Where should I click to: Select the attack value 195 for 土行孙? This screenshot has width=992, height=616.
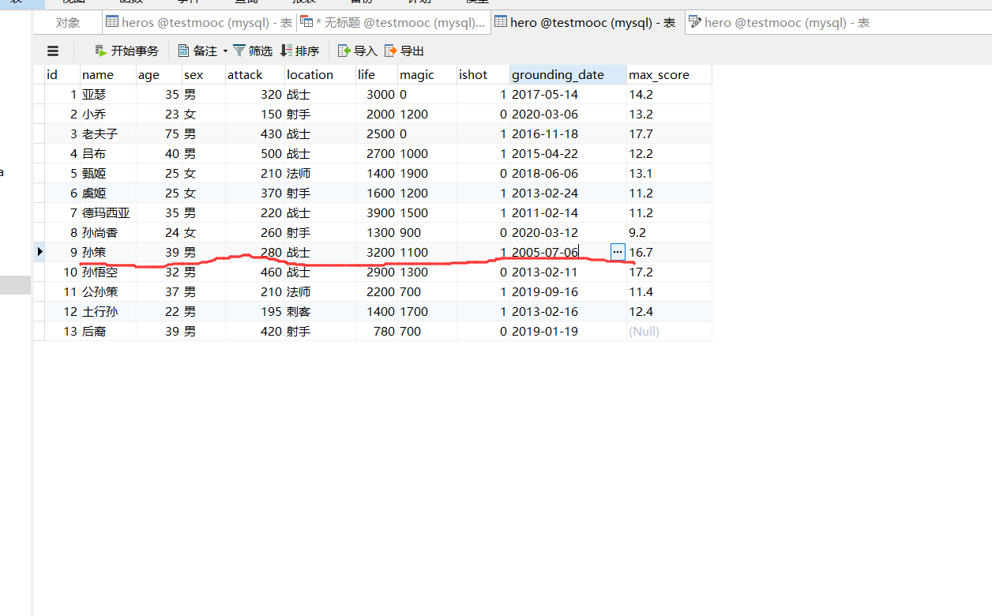pyautogui.click(x=255, y=311)
